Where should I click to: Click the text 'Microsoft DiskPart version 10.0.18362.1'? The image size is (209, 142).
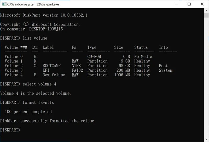(x=44, y=15)
